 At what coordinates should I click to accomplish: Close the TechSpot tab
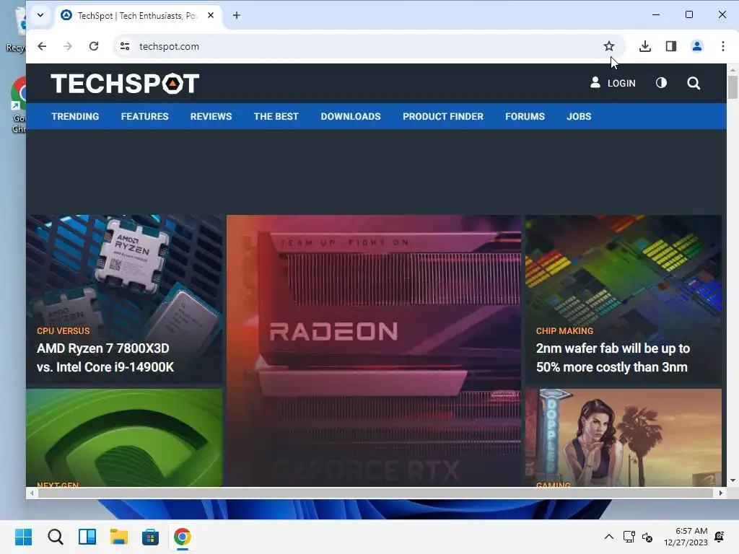pyautogui.click(x=211, y=16)
